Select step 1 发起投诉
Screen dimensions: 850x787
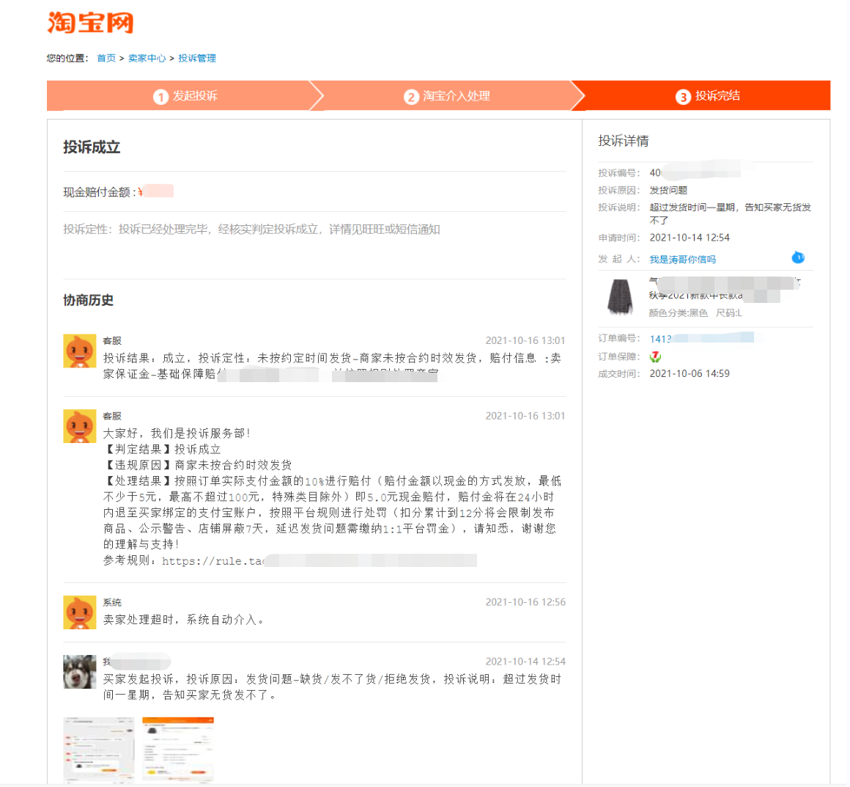tap(185, 96)
